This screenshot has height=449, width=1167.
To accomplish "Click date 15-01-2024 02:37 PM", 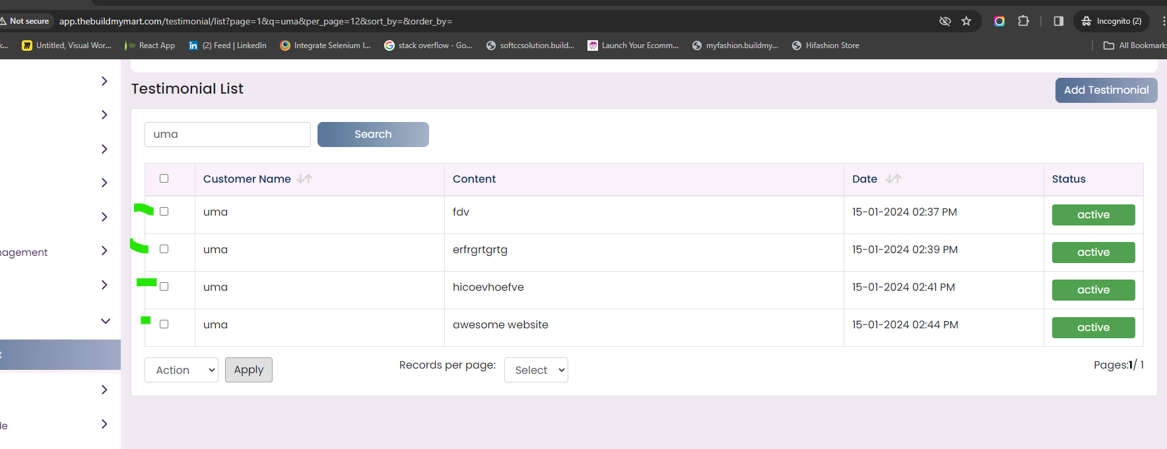I will [x=904, y=212].
